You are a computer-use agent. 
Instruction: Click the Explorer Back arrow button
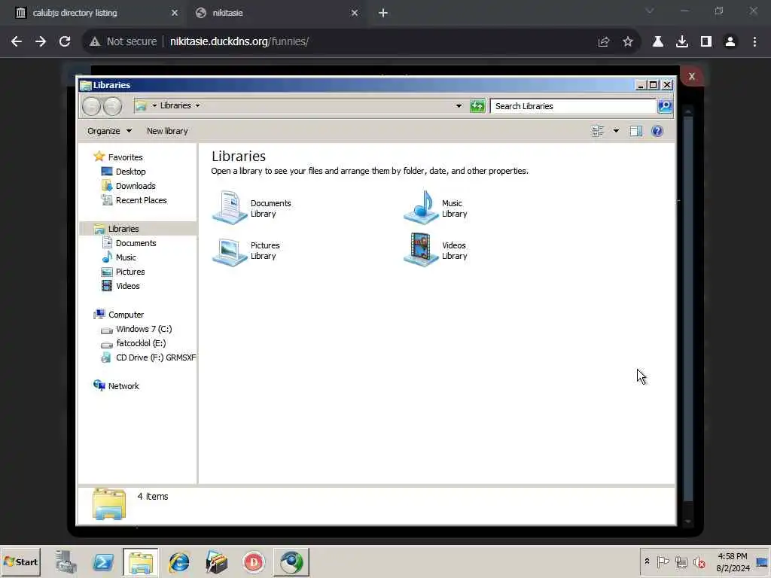91,106
